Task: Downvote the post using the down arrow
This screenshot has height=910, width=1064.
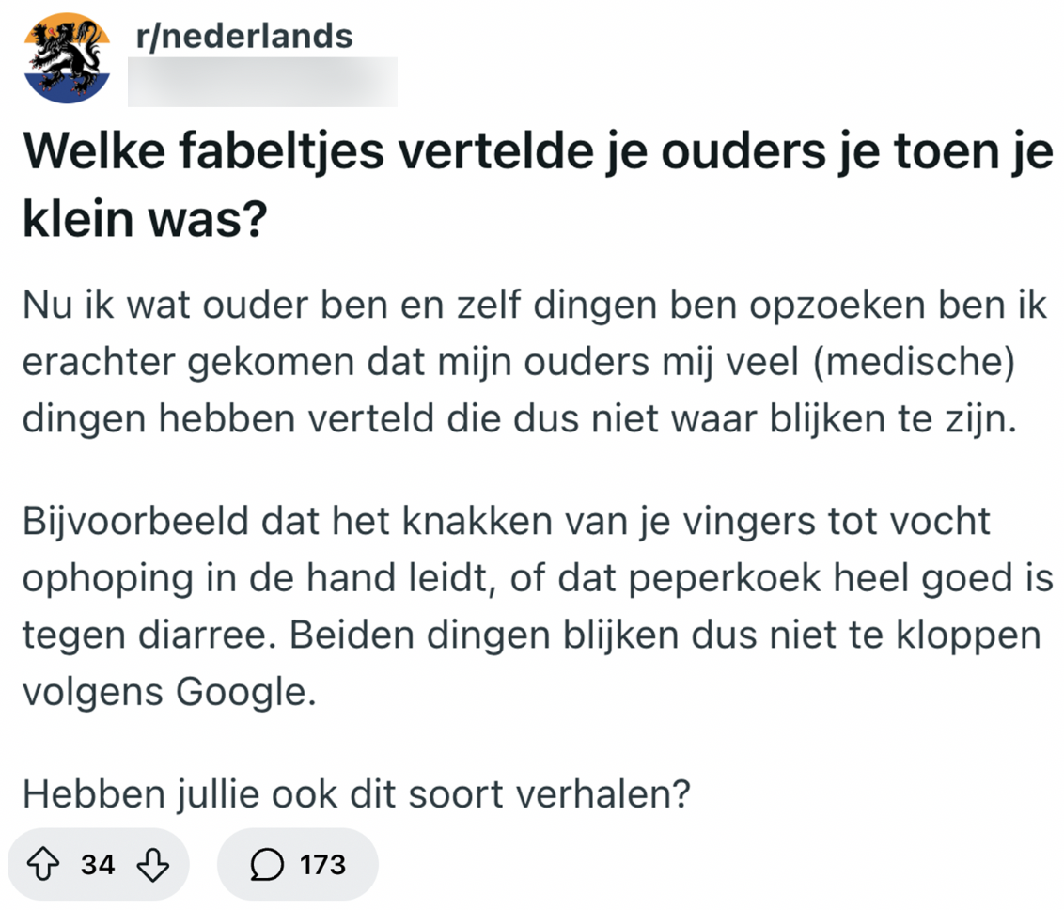Action: point(150,863)
